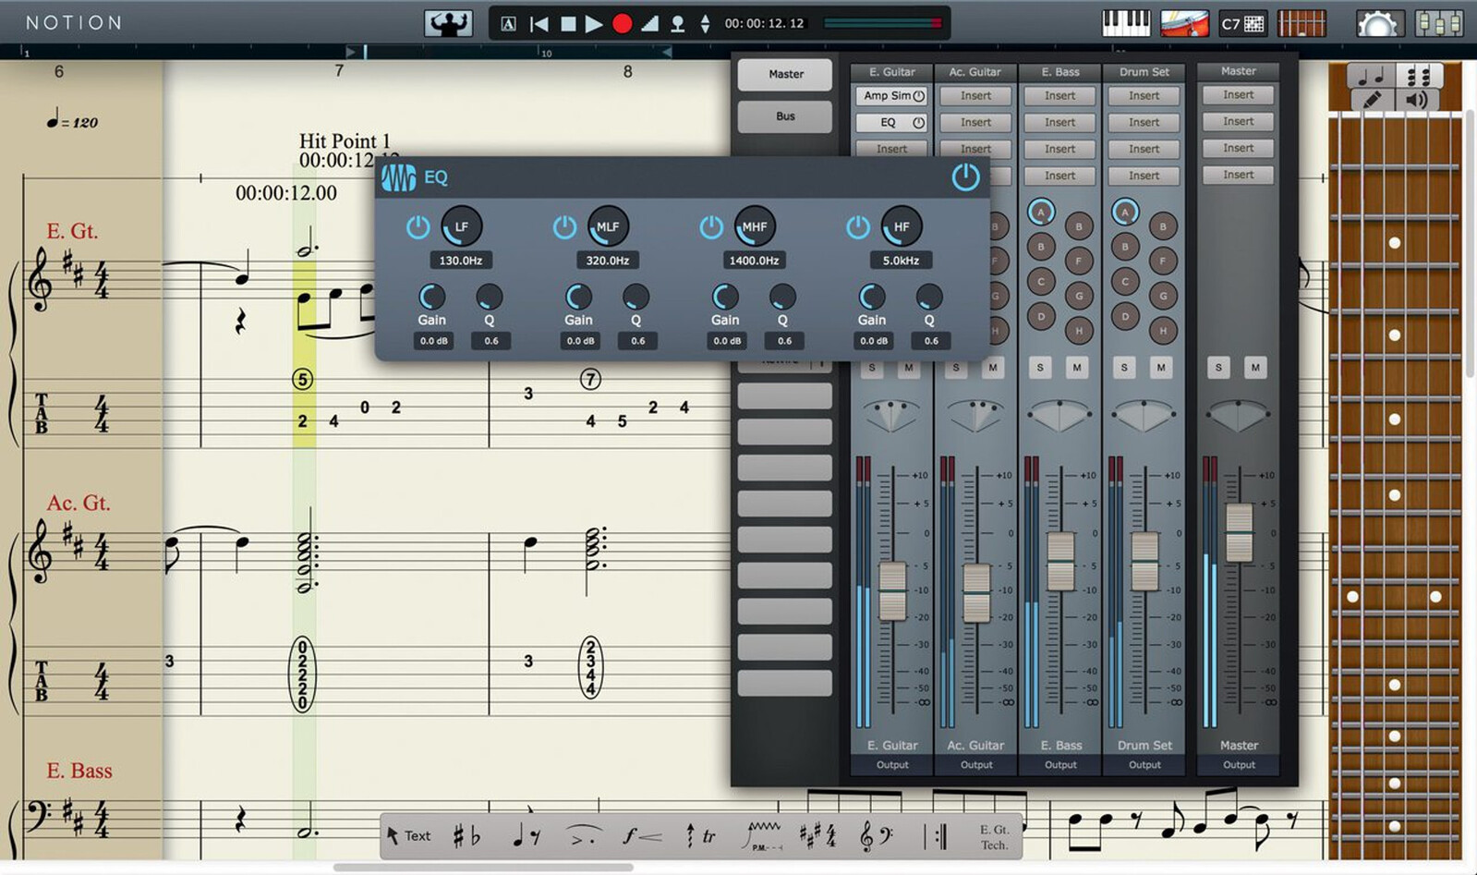Click the conductor NTempo icon

pyautogui.click(x=448, y=23)
